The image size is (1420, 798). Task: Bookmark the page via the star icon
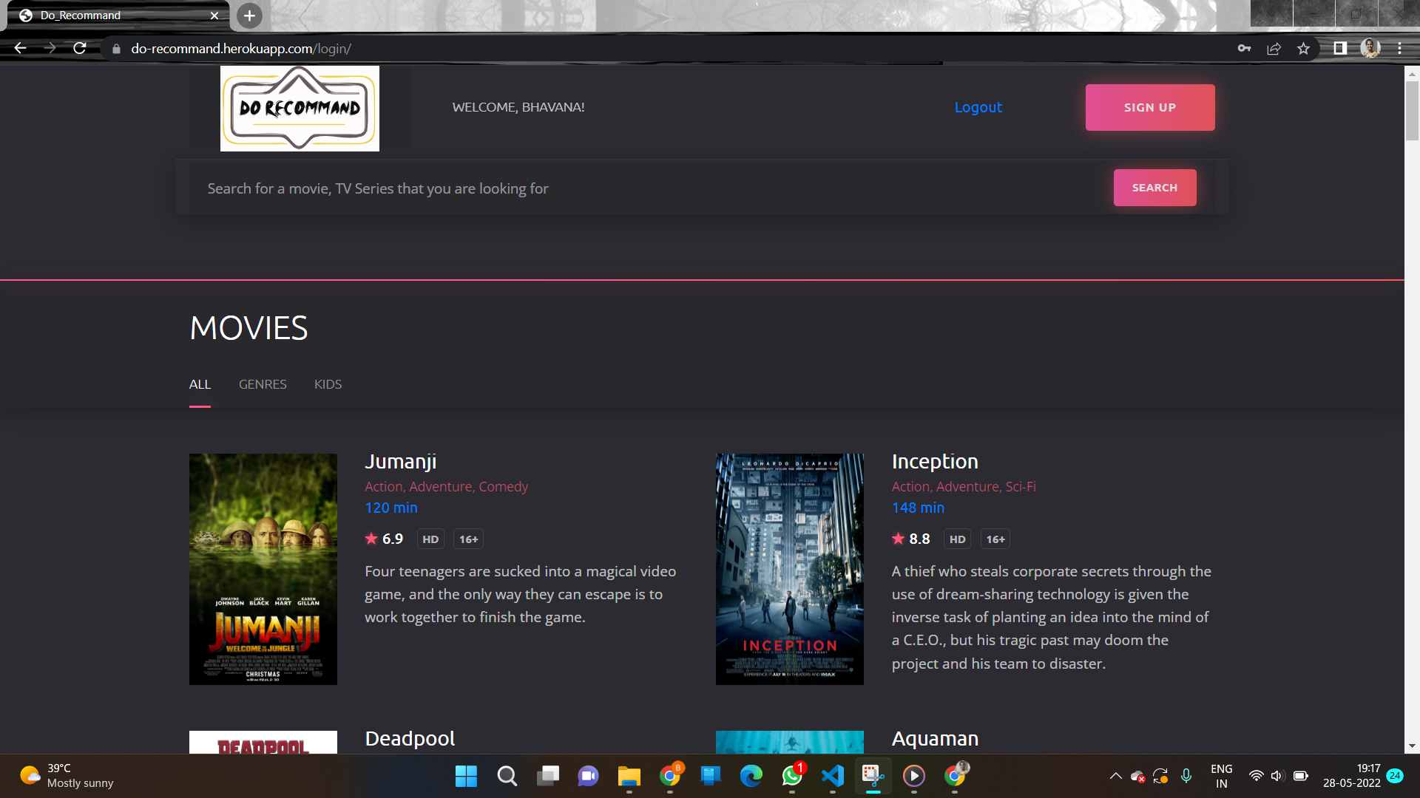coord(1304,48)
